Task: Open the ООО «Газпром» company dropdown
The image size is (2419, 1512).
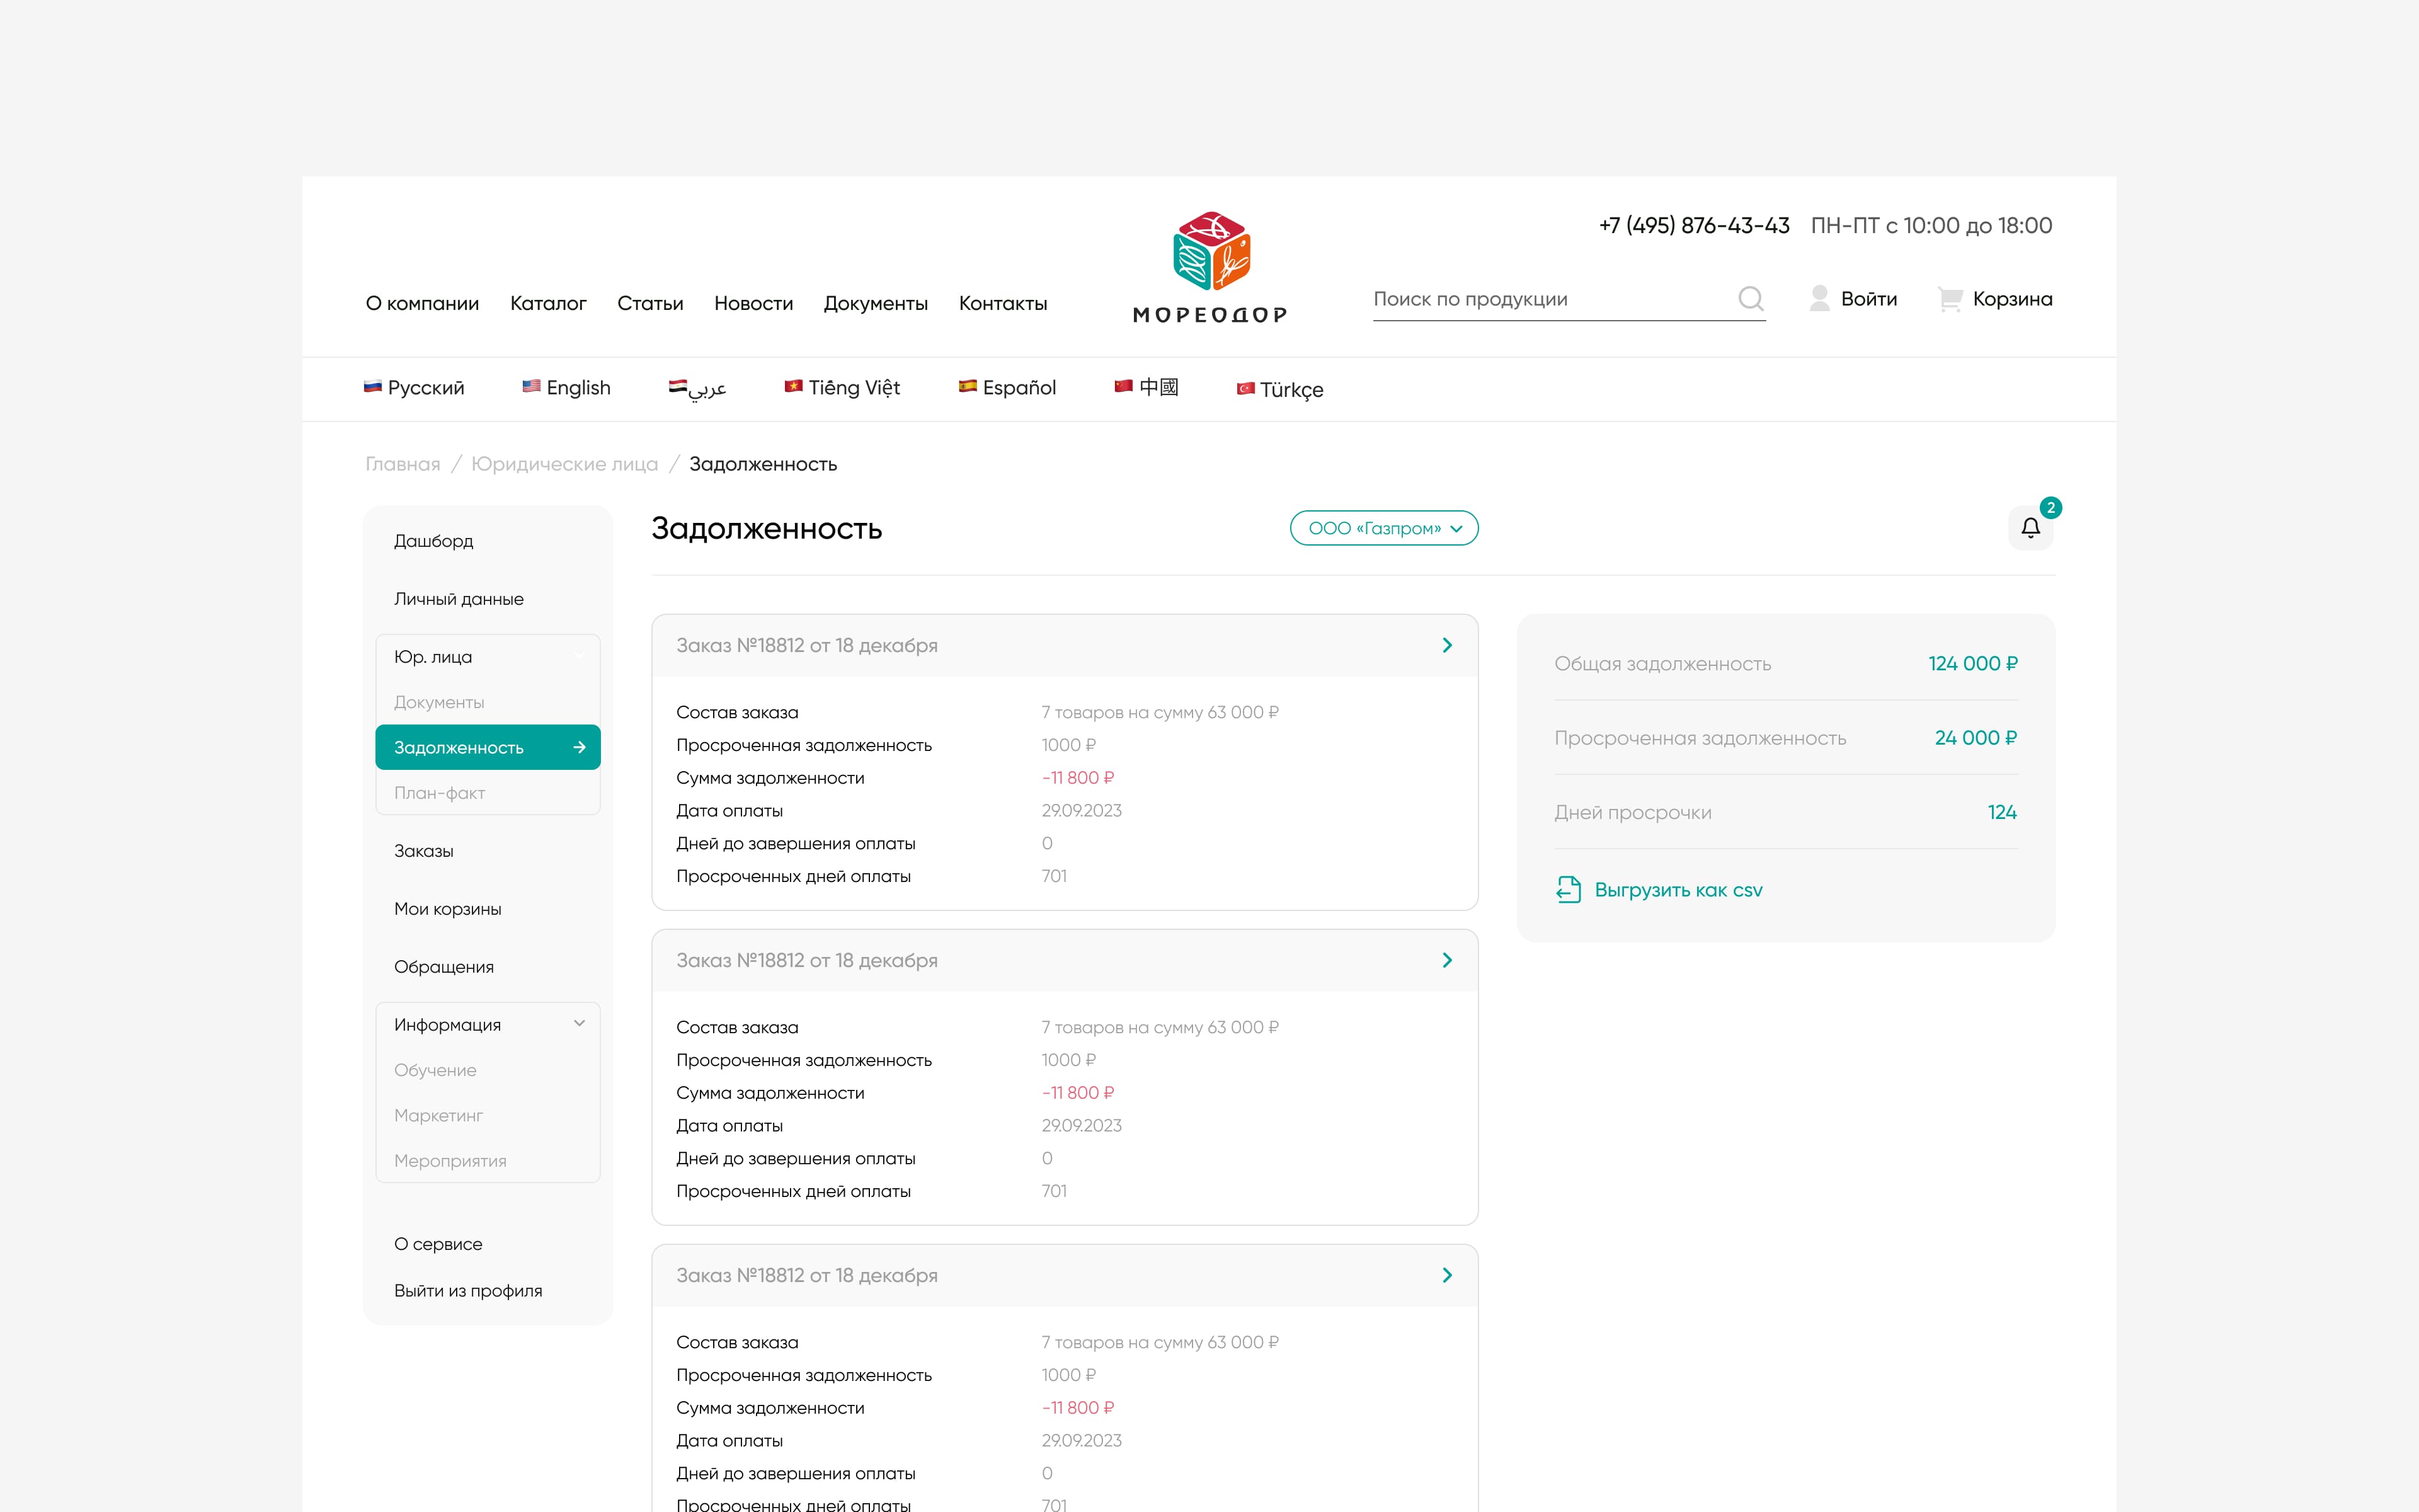Action: [1383, 528]
